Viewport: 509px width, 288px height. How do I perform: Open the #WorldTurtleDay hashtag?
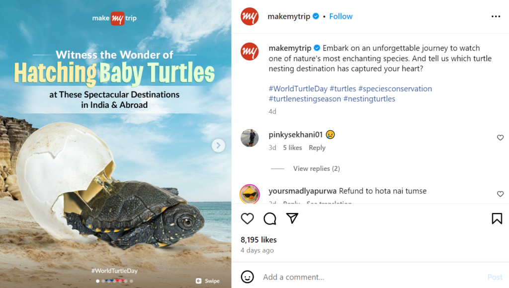point(296,88)
